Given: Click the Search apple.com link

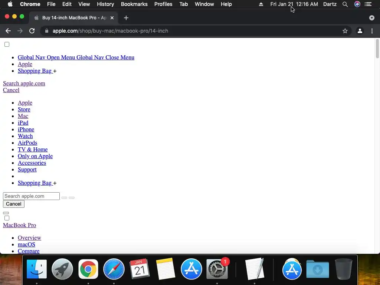Looking at the screenshot, I should click(24, 83).
